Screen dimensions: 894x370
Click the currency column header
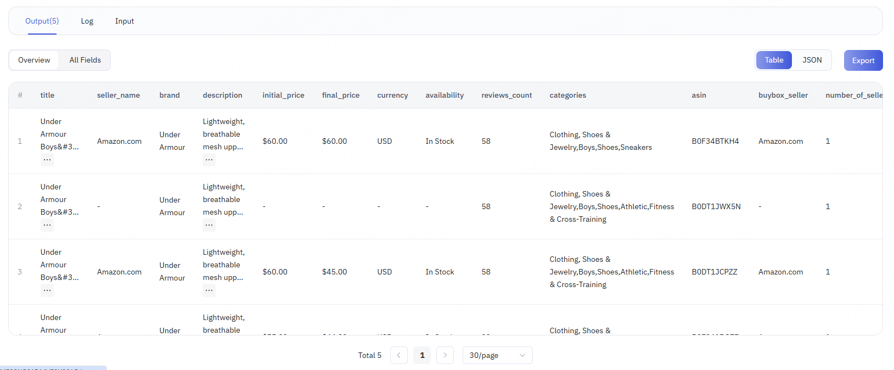392,95
